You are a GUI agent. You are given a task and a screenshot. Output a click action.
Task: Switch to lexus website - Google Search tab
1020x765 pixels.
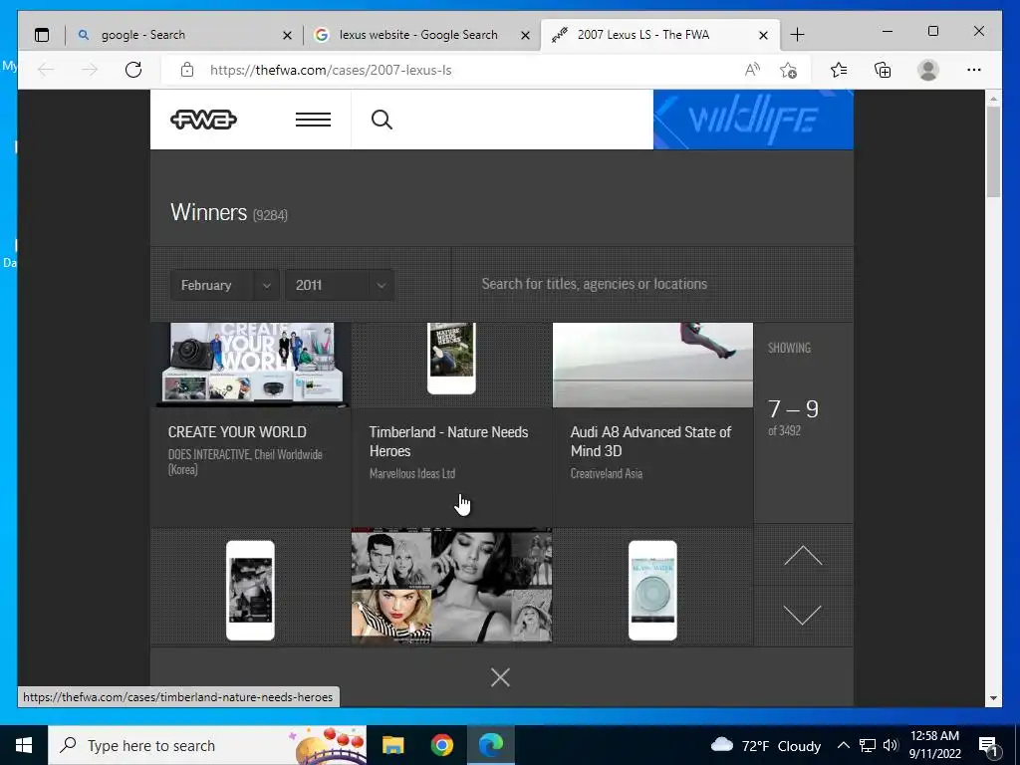[418, 35]
